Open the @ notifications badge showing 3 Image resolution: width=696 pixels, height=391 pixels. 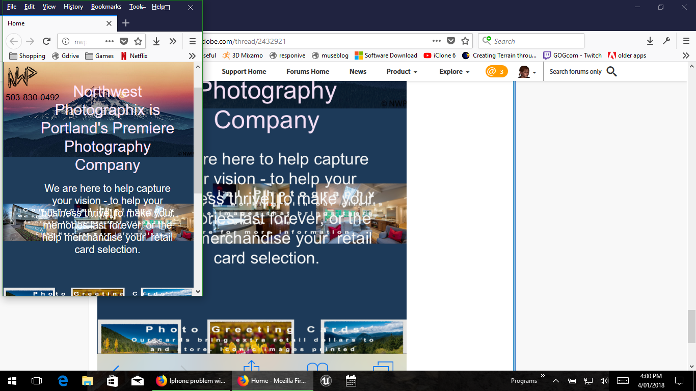pyautogui.click(x=497, y=71)
